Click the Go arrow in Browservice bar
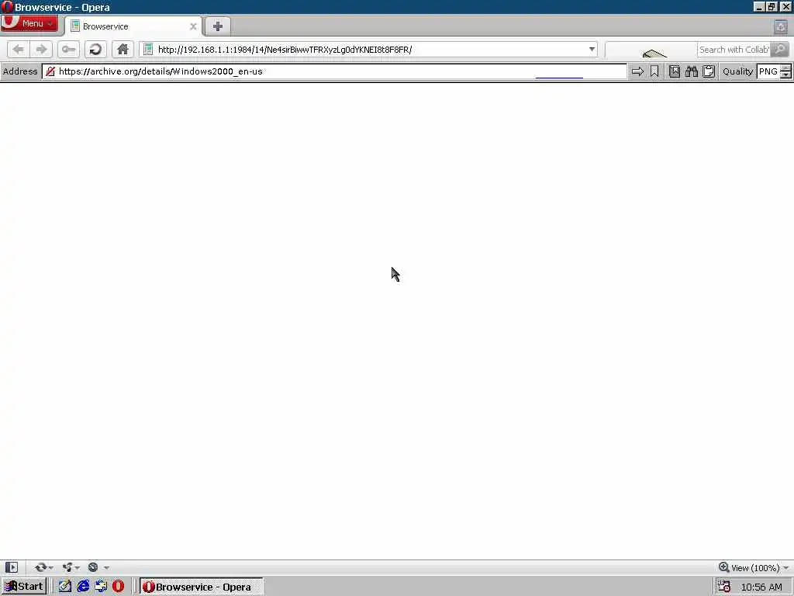794x596 pixels. [637, 71]
